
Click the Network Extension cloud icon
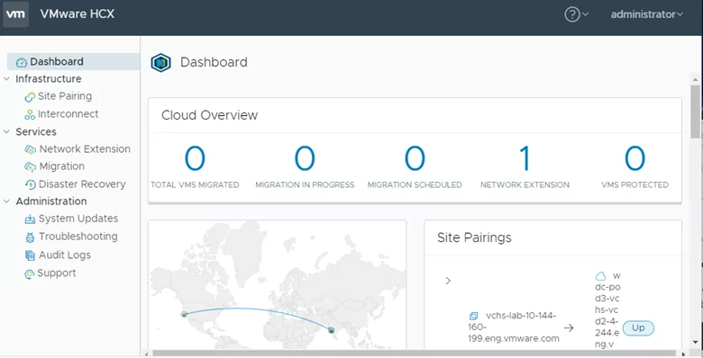31,149
